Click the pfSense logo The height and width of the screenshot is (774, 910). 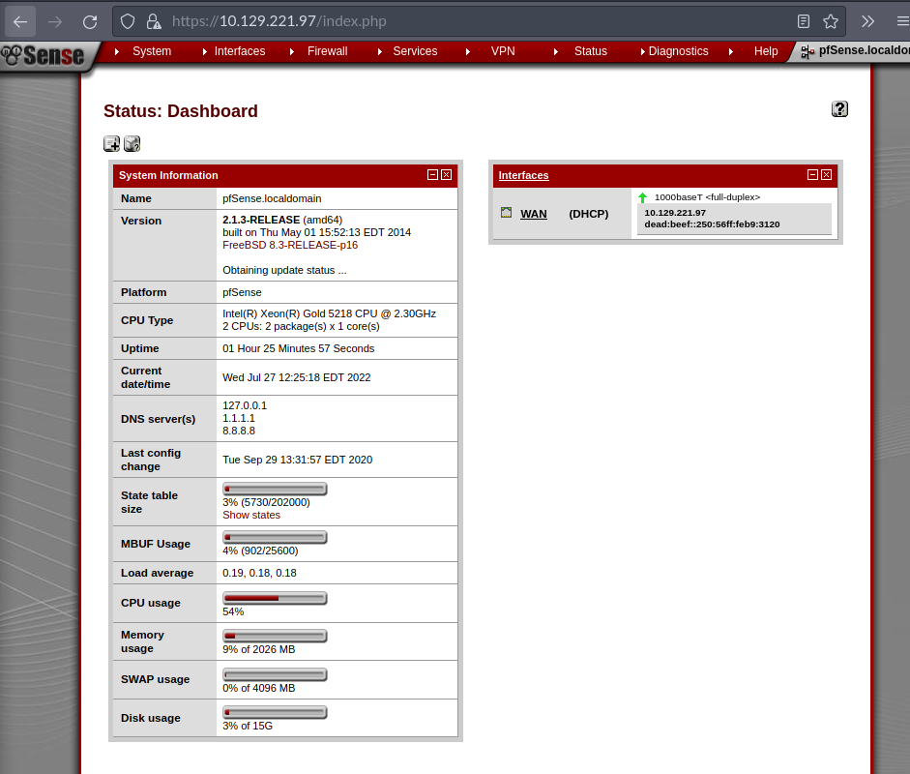point(43,56)
